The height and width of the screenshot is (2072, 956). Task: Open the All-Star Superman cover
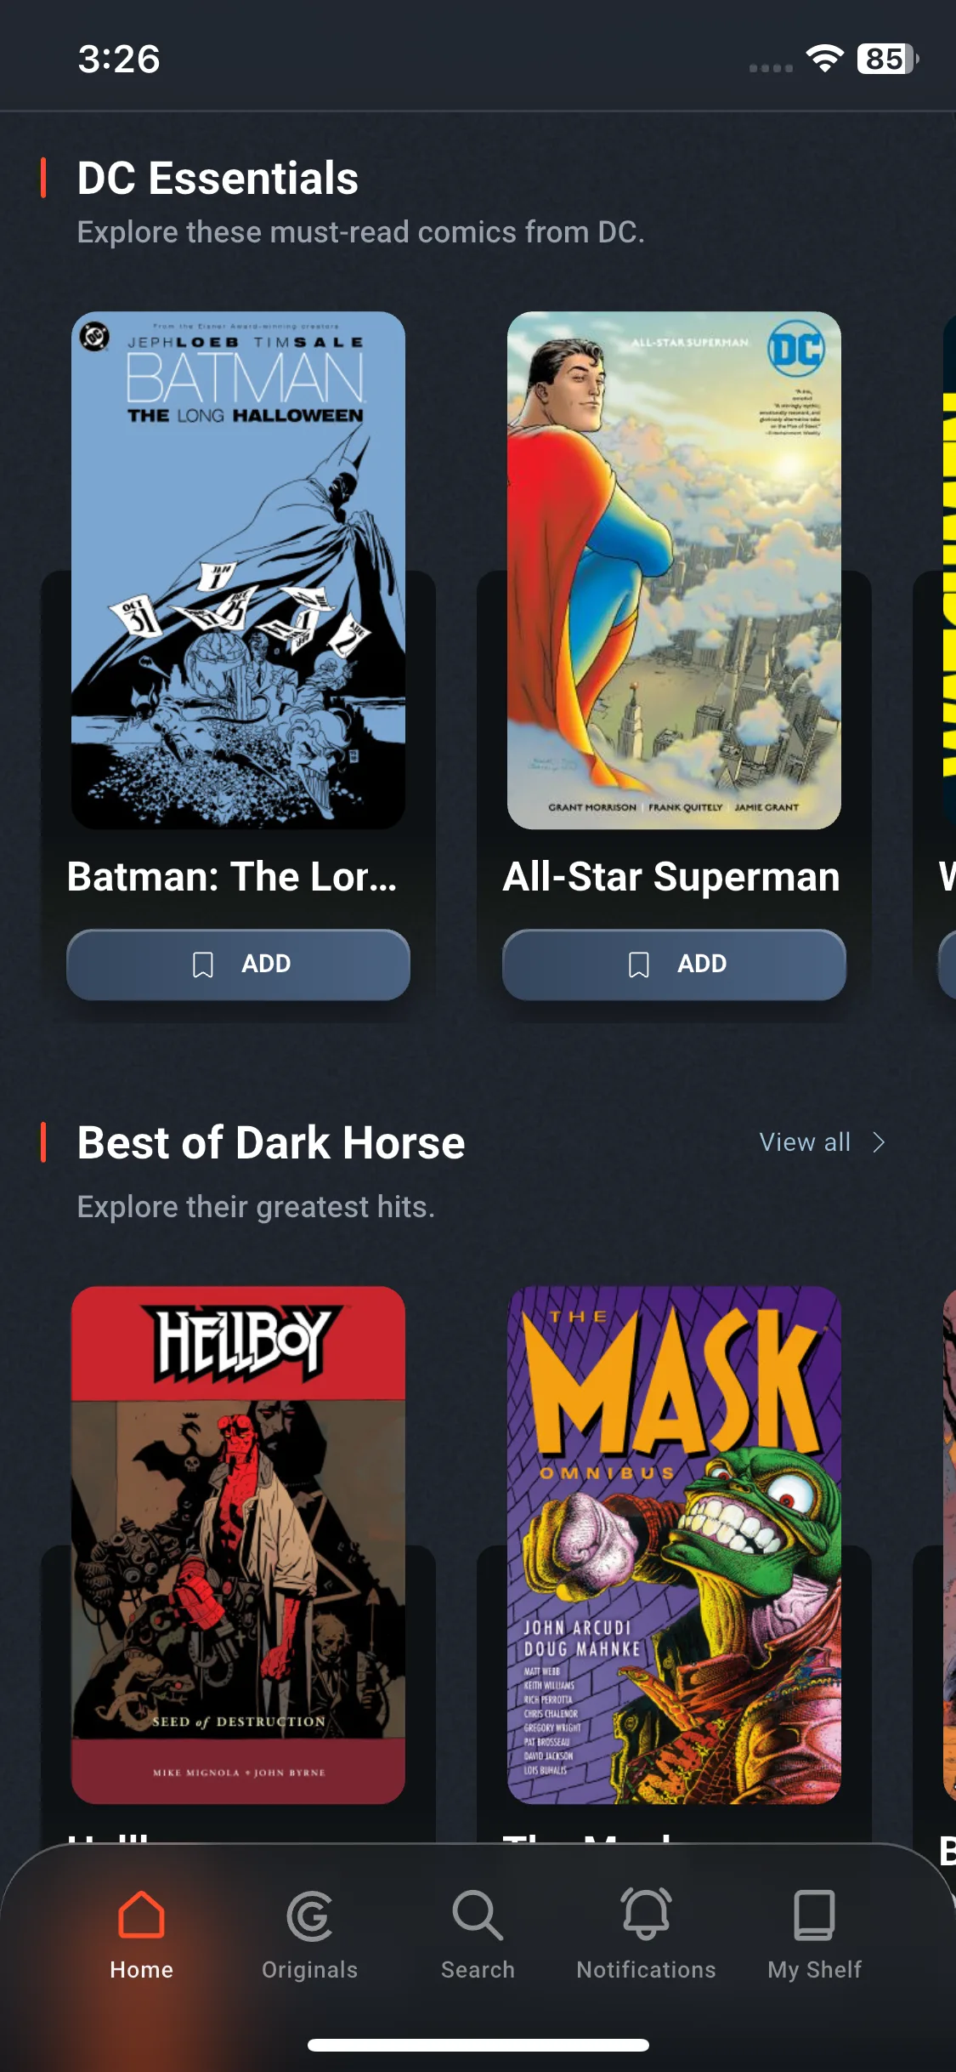click(x=675, y=571)
